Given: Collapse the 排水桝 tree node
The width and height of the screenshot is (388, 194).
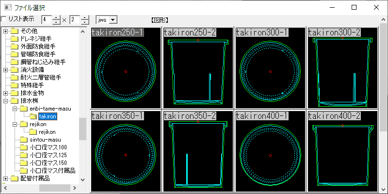Looking at the screenshot, I should 6,101.
